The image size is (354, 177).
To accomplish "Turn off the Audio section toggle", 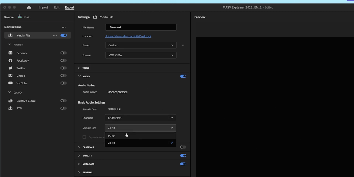I will click(183, 76).
